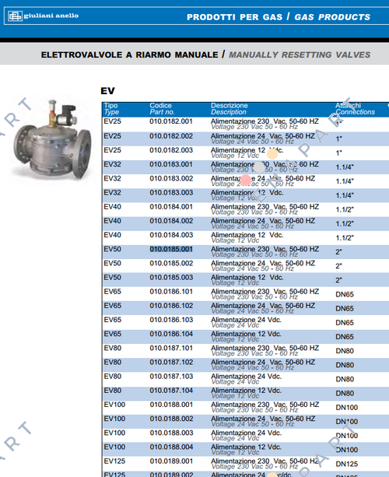Screen dimensions: 389x477
Task: Click the Codice Part no. column header
Action: 162,109
